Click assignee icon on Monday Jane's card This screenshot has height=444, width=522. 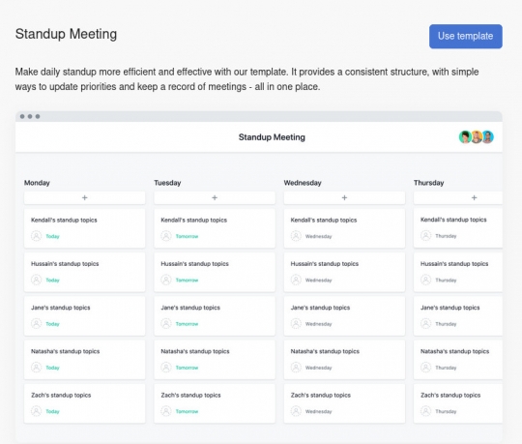coord(37,324)
